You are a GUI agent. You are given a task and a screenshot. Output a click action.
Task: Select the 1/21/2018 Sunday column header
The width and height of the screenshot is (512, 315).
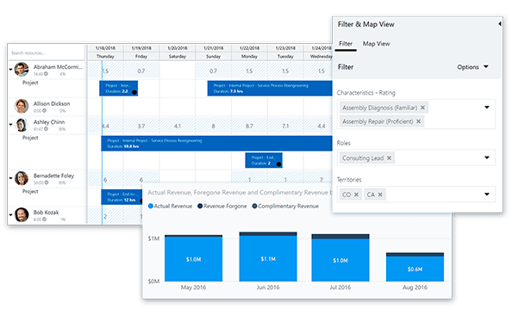213,52
